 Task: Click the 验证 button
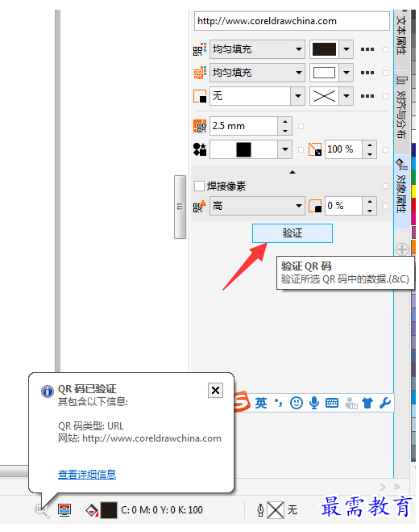point(292,233)
